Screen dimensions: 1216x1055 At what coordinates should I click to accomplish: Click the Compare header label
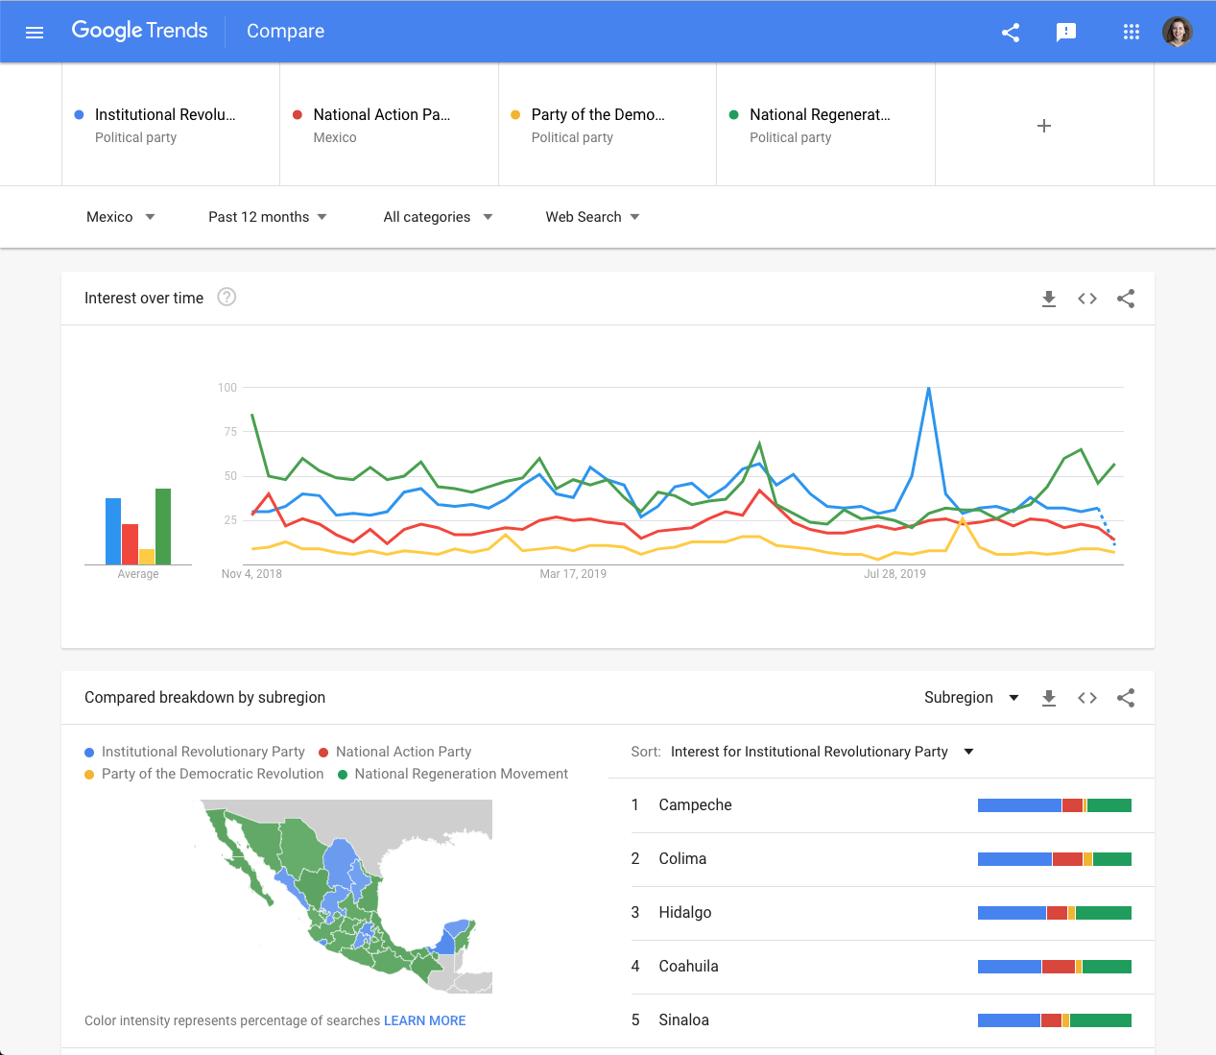pos(285,31)
